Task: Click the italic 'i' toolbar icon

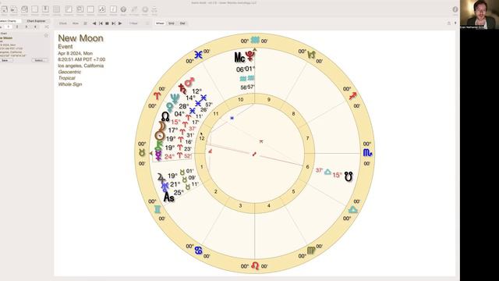Action: [x=113, y=9]
